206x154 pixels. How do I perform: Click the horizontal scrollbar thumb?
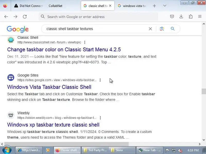[66, 144]
